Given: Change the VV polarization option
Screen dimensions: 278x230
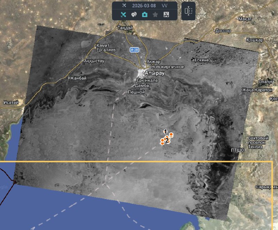Looking at the screenshot, I should [164, 6].
